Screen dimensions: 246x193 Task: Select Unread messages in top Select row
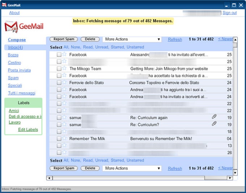(102, 47)
